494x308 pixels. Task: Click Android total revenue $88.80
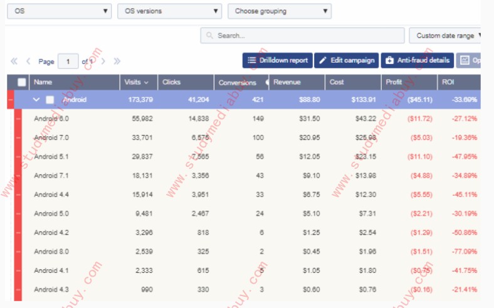[310, 100]
